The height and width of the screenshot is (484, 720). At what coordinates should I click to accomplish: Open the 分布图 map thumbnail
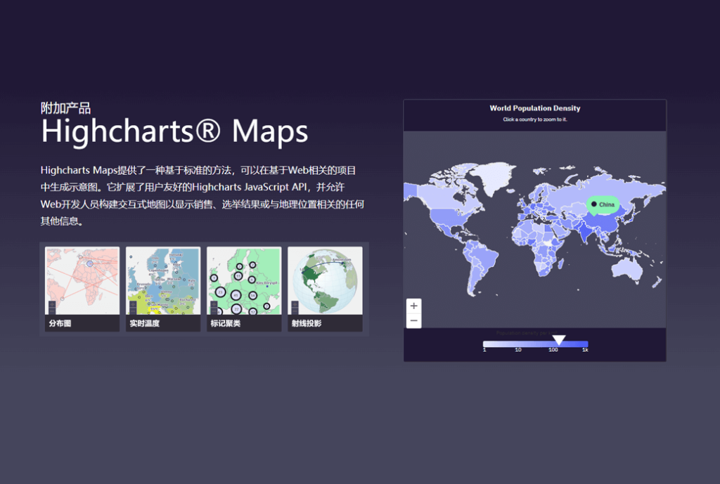coord(82,289)
